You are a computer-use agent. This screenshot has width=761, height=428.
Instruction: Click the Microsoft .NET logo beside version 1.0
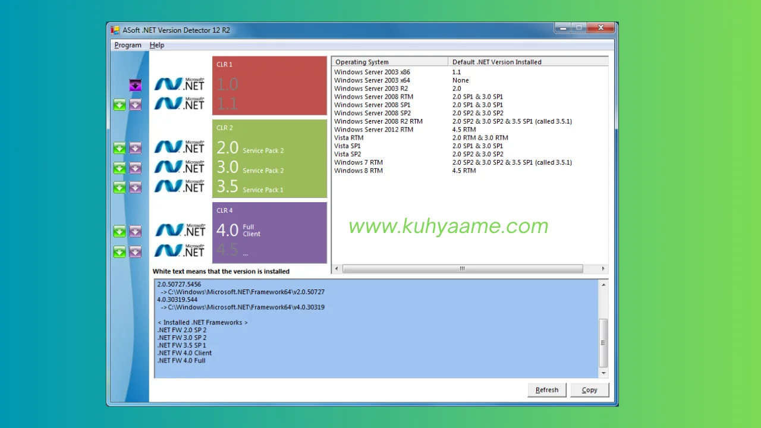click(x=180, y=84)
